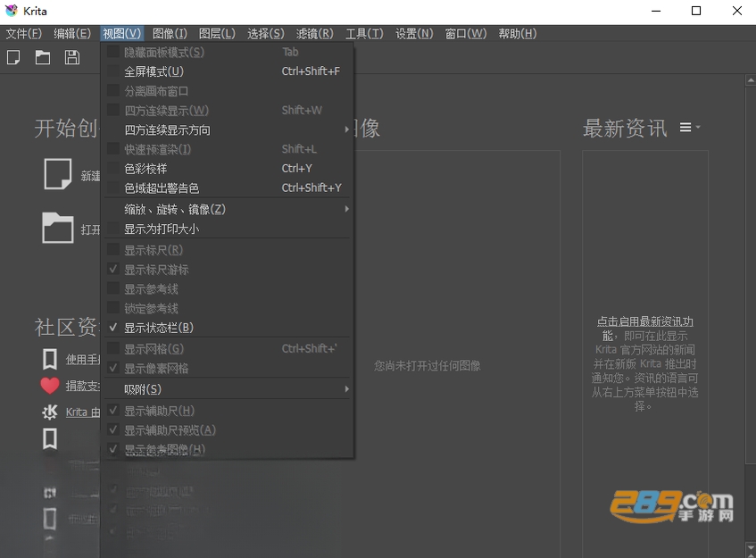Toggle 显示标尺游标 checkbox
Screen dimensions: 756x558
point(112,269)
